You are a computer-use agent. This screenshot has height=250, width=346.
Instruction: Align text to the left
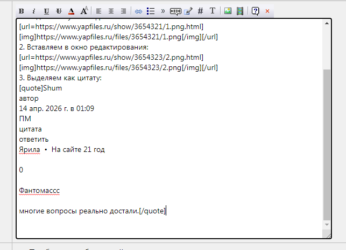pos(99,11)
